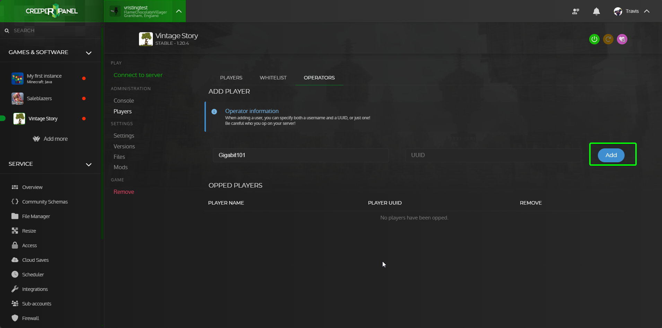Click the Travis avatar image
Viewport: 662px width, 328px height.
pos(618,11)
